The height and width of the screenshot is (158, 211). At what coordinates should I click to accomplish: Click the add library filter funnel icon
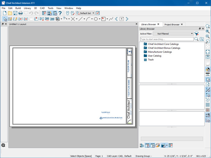[x=197, y=34]
